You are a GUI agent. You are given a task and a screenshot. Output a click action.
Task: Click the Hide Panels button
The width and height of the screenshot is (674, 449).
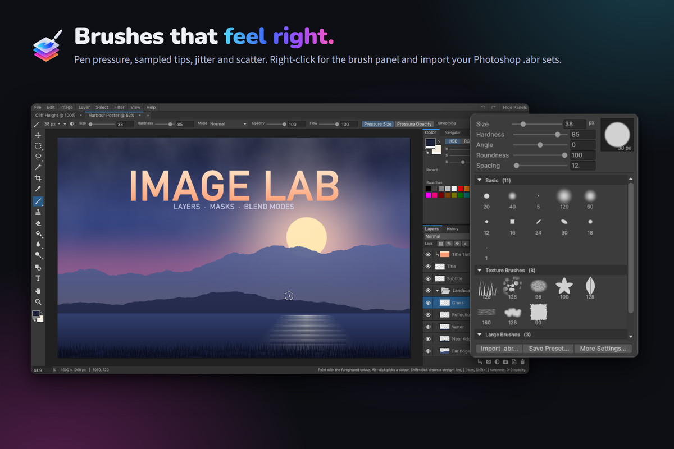(x=514, y=107)
